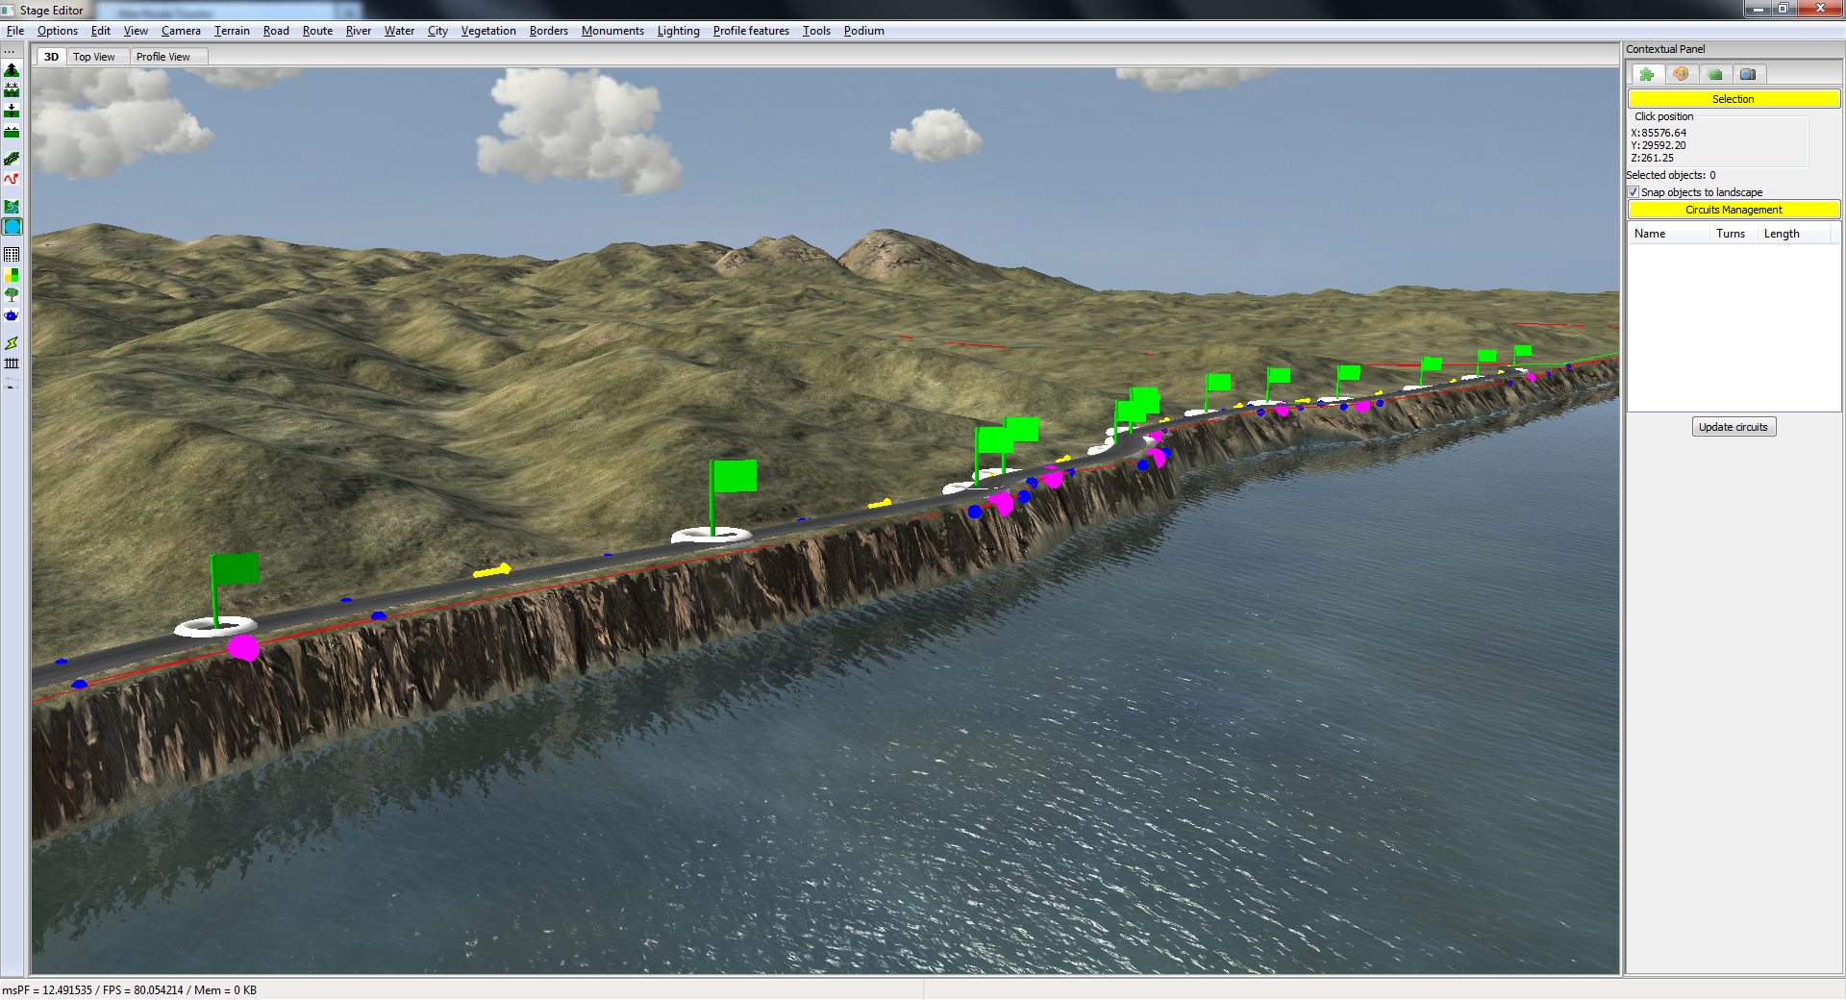
Task: Select the blue teapot objects icon
Action: pos(12,315)
